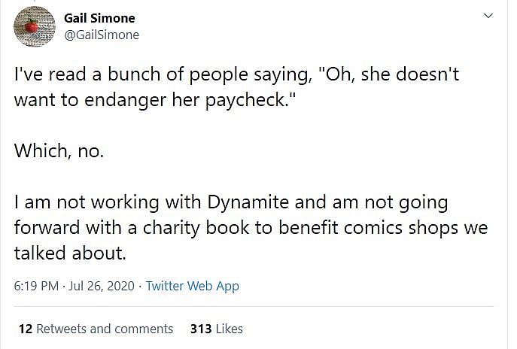Show who liked via Likes label
This screenshot has width=517, height=349.
click(229, 329)
